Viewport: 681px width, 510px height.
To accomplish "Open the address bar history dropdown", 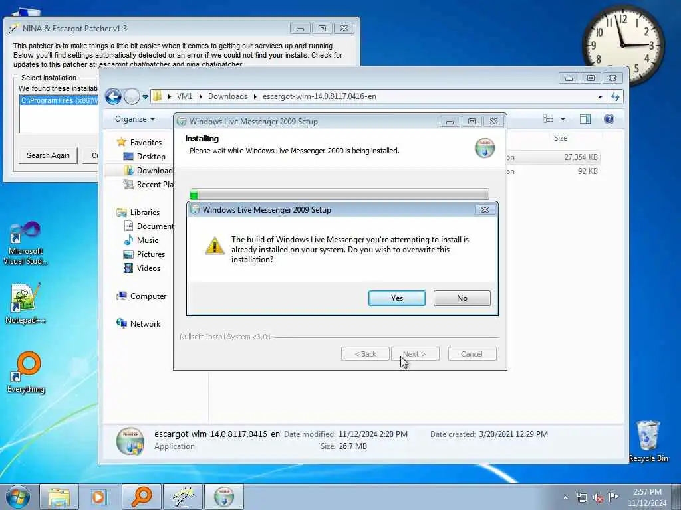I will [x=600, y=97].
